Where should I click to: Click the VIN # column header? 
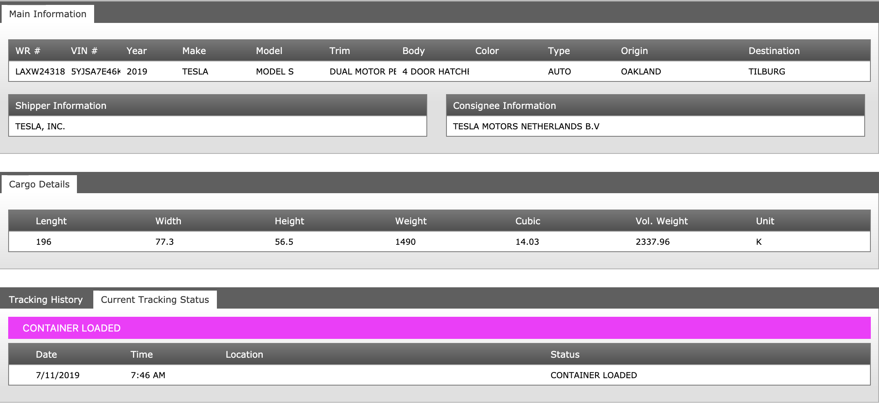tap(84, 51)
